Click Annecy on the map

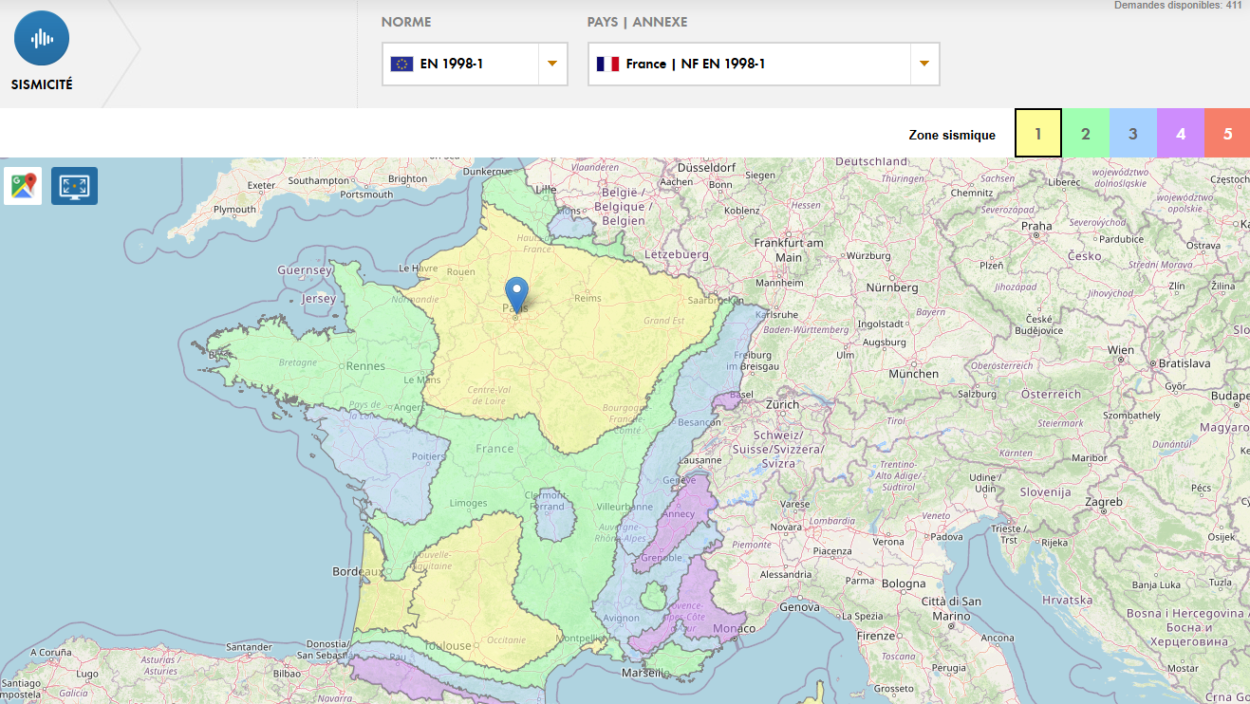tap(679, 514)
